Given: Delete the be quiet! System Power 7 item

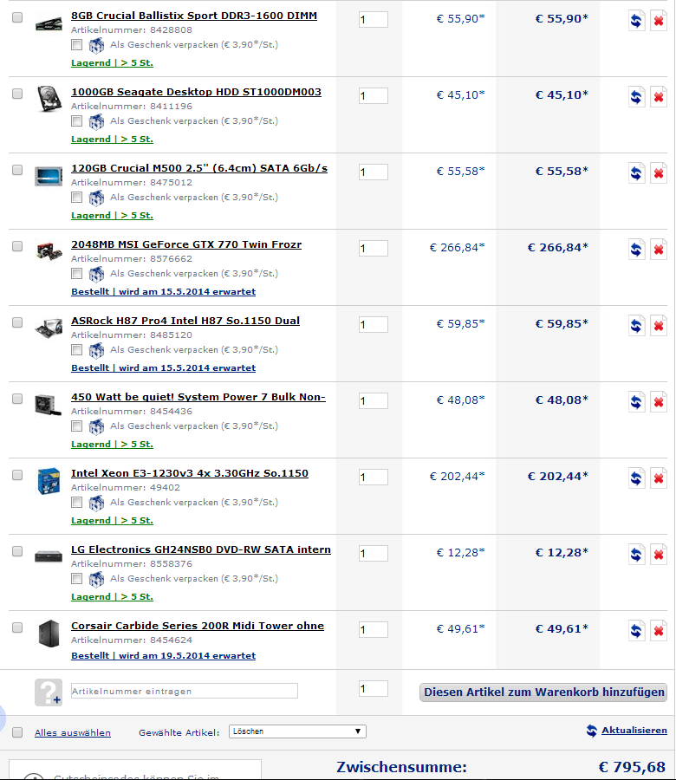Looking at the screenshot, I should coord(659,402).
